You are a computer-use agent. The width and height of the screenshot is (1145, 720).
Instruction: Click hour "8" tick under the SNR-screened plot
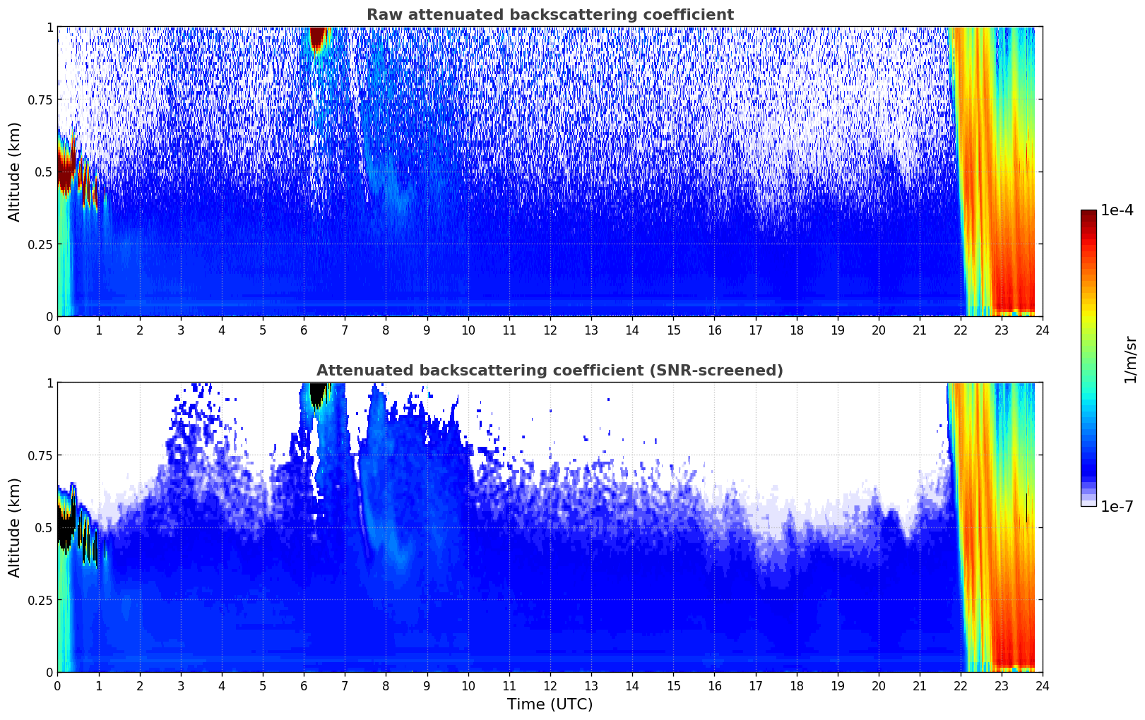(386, 685)
